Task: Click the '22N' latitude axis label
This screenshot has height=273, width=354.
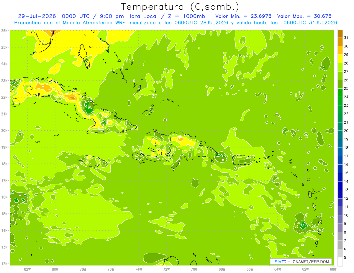Action: click(x=4, y=97)
